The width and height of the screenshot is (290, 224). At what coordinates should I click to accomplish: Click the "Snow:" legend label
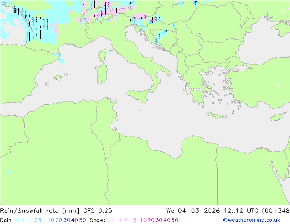point(97,220)
